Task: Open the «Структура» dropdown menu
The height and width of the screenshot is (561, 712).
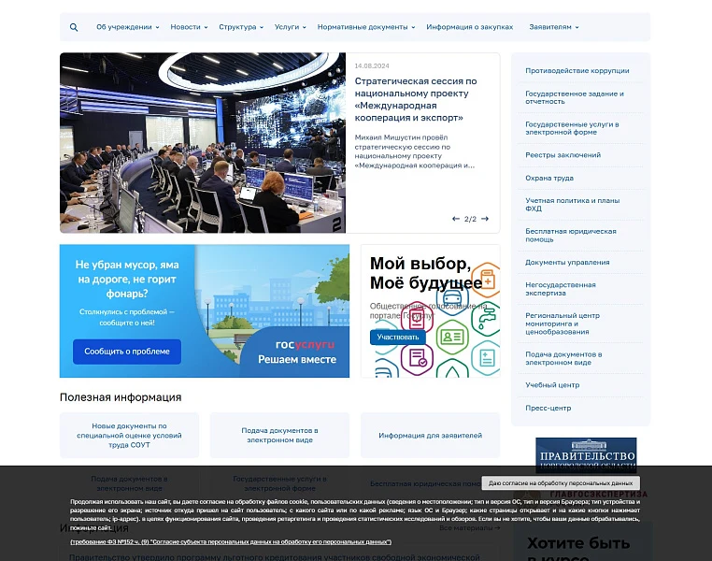Action: tap(241, 27)
